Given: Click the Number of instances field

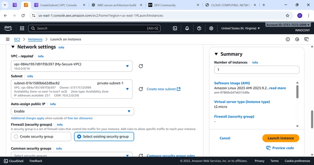Looking at the screenshot, I should (x=257, y=70).
